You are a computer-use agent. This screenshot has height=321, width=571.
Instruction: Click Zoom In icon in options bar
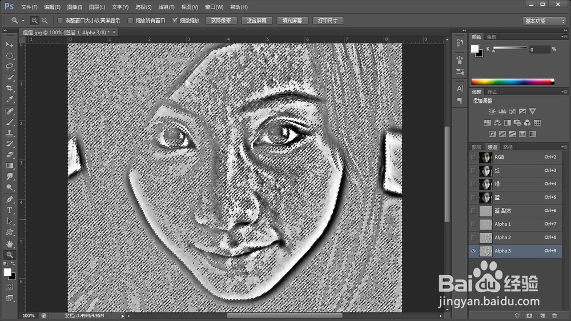click(34, 21)
